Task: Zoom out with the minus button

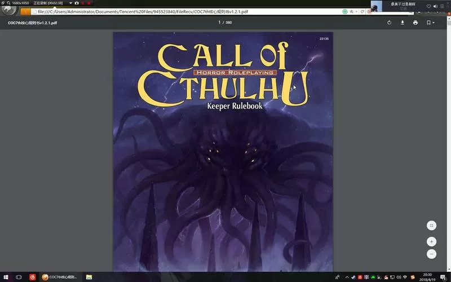Action: tap(431, 254)
